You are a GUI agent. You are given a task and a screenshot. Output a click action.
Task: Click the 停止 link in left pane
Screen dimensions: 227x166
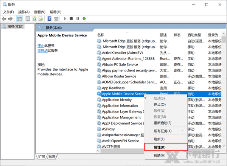point(41,46)
